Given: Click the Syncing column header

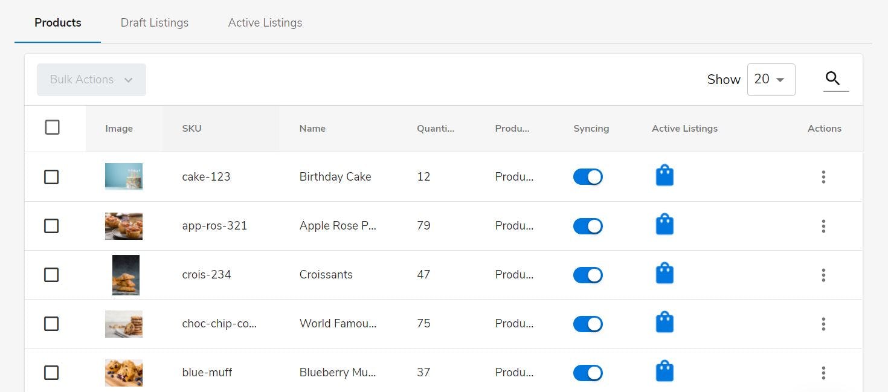Looking at the screenshot, I should [591, 129].
